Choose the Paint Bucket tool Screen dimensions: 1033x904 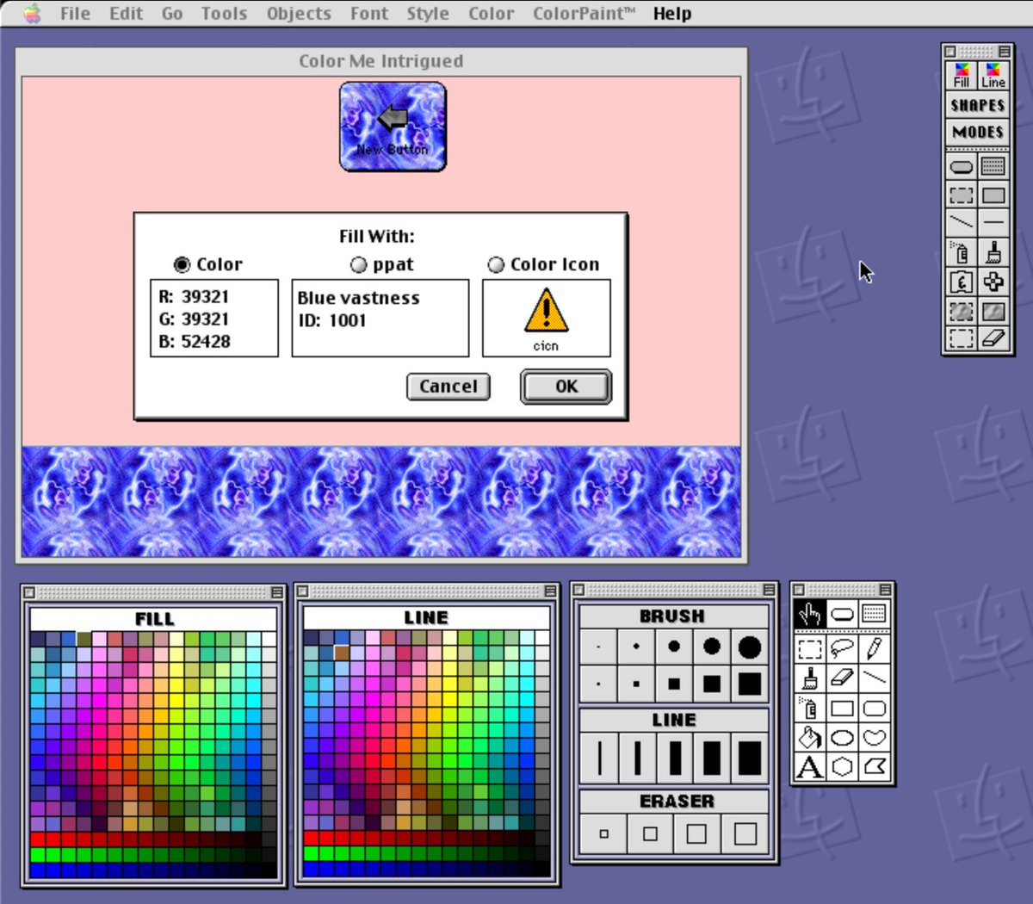[809, 737]
